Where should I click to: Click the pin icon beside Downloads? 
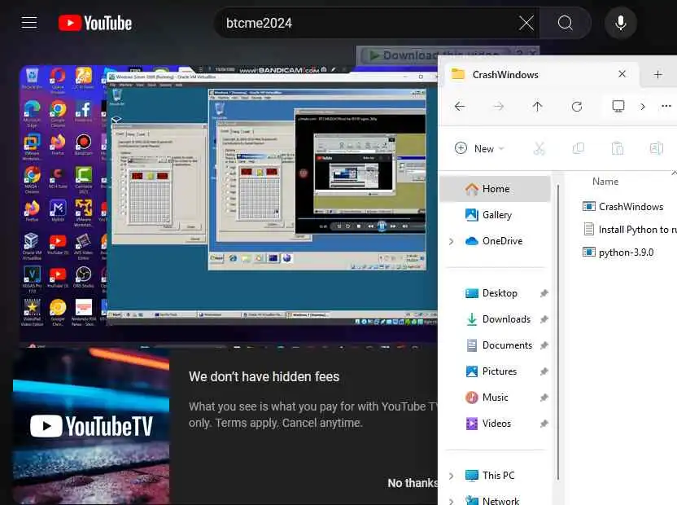point(544,319)
